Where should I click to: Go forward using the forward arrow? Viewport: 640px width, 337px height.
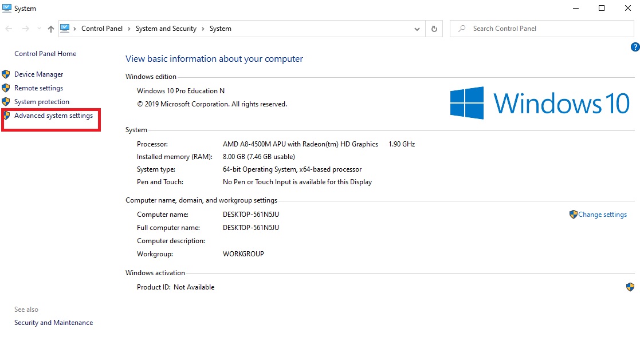coord(25,29)
